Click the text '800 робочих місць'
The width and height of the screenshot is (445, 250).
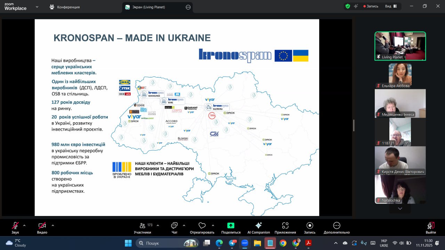click(x=72, y=173)
